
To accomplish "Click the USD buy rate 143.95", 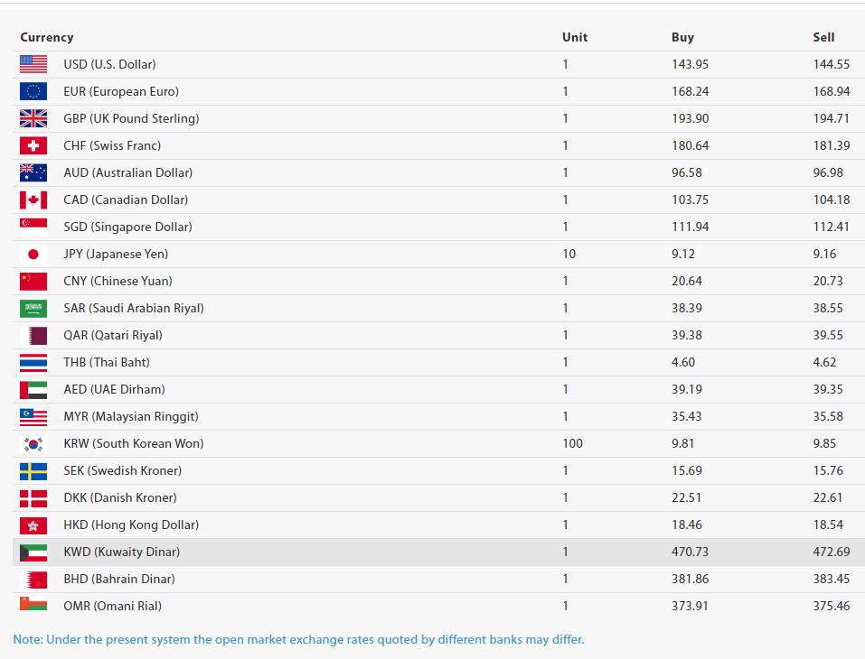I will pos(690,64).
